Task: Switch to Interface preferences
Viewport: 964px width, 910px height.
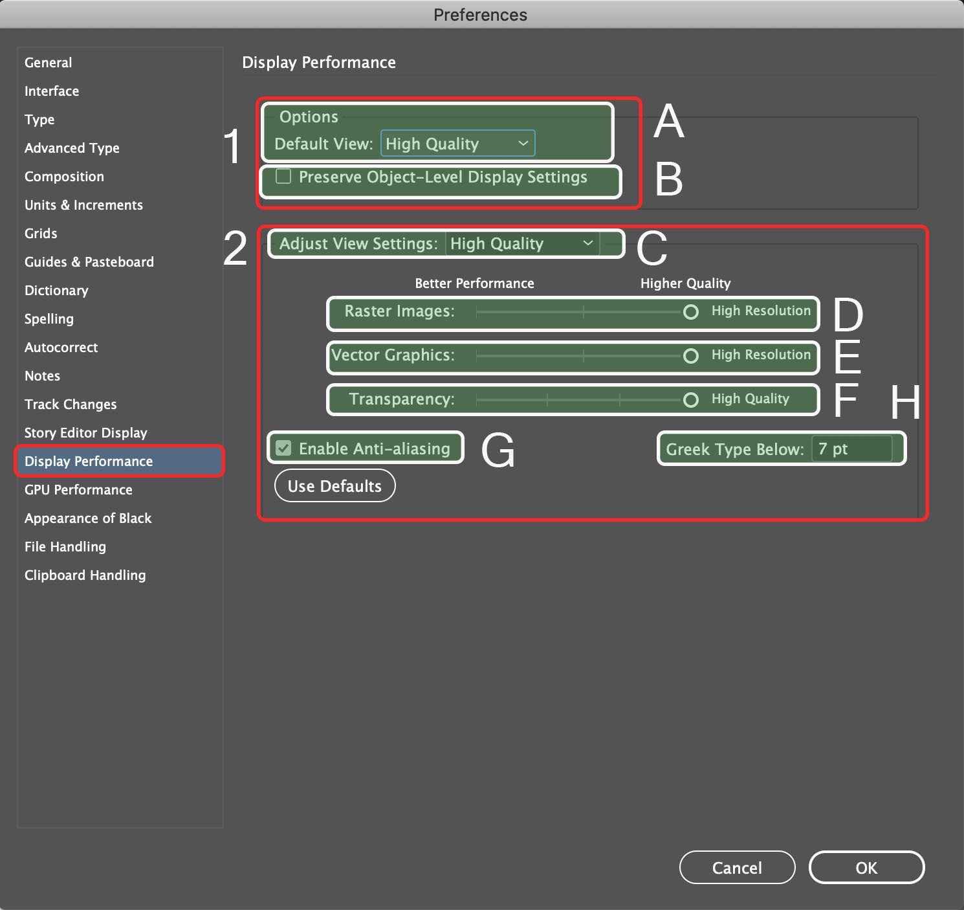Action: 52,91
